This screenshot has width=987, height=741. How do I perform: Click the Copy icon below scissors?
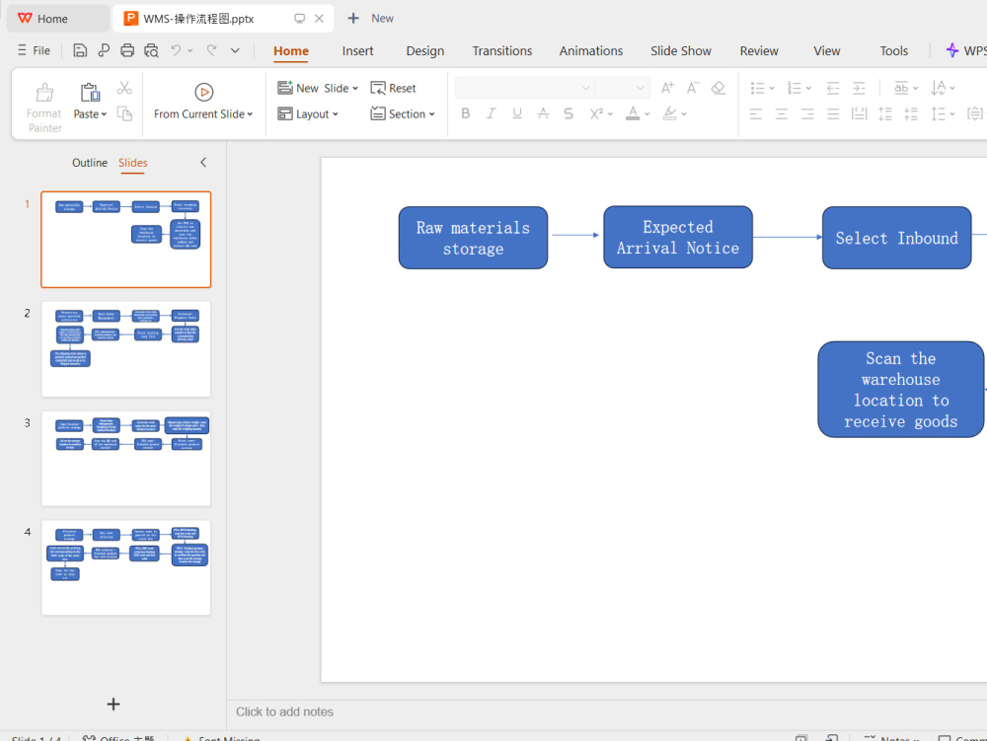[x=124, y=113]
